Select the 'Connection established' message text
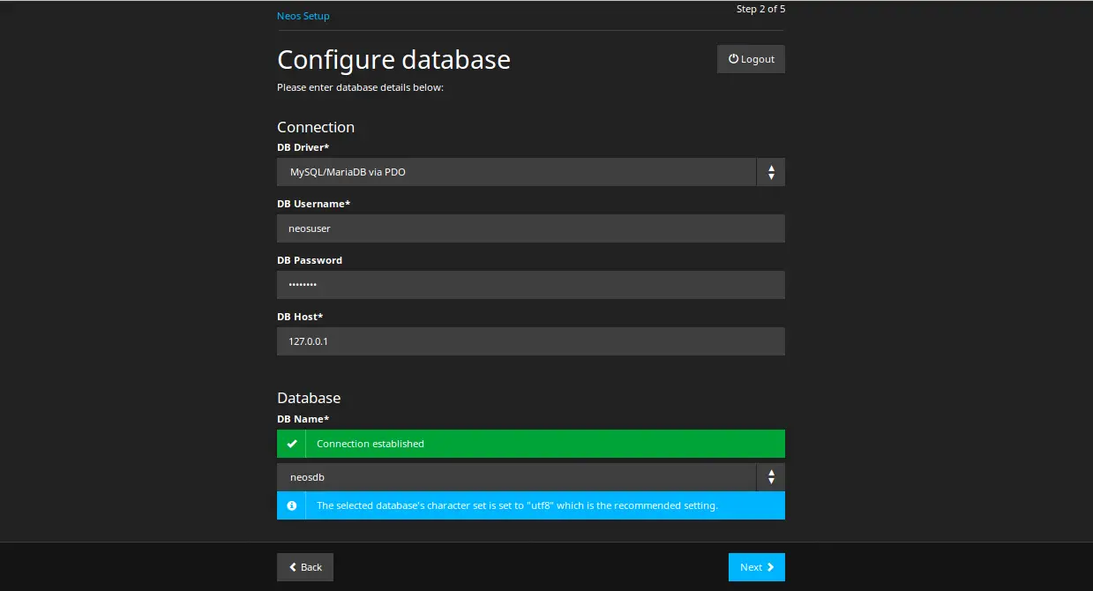Image resolution: width=1093 pixels, height=591 pixels. (371, 444)
